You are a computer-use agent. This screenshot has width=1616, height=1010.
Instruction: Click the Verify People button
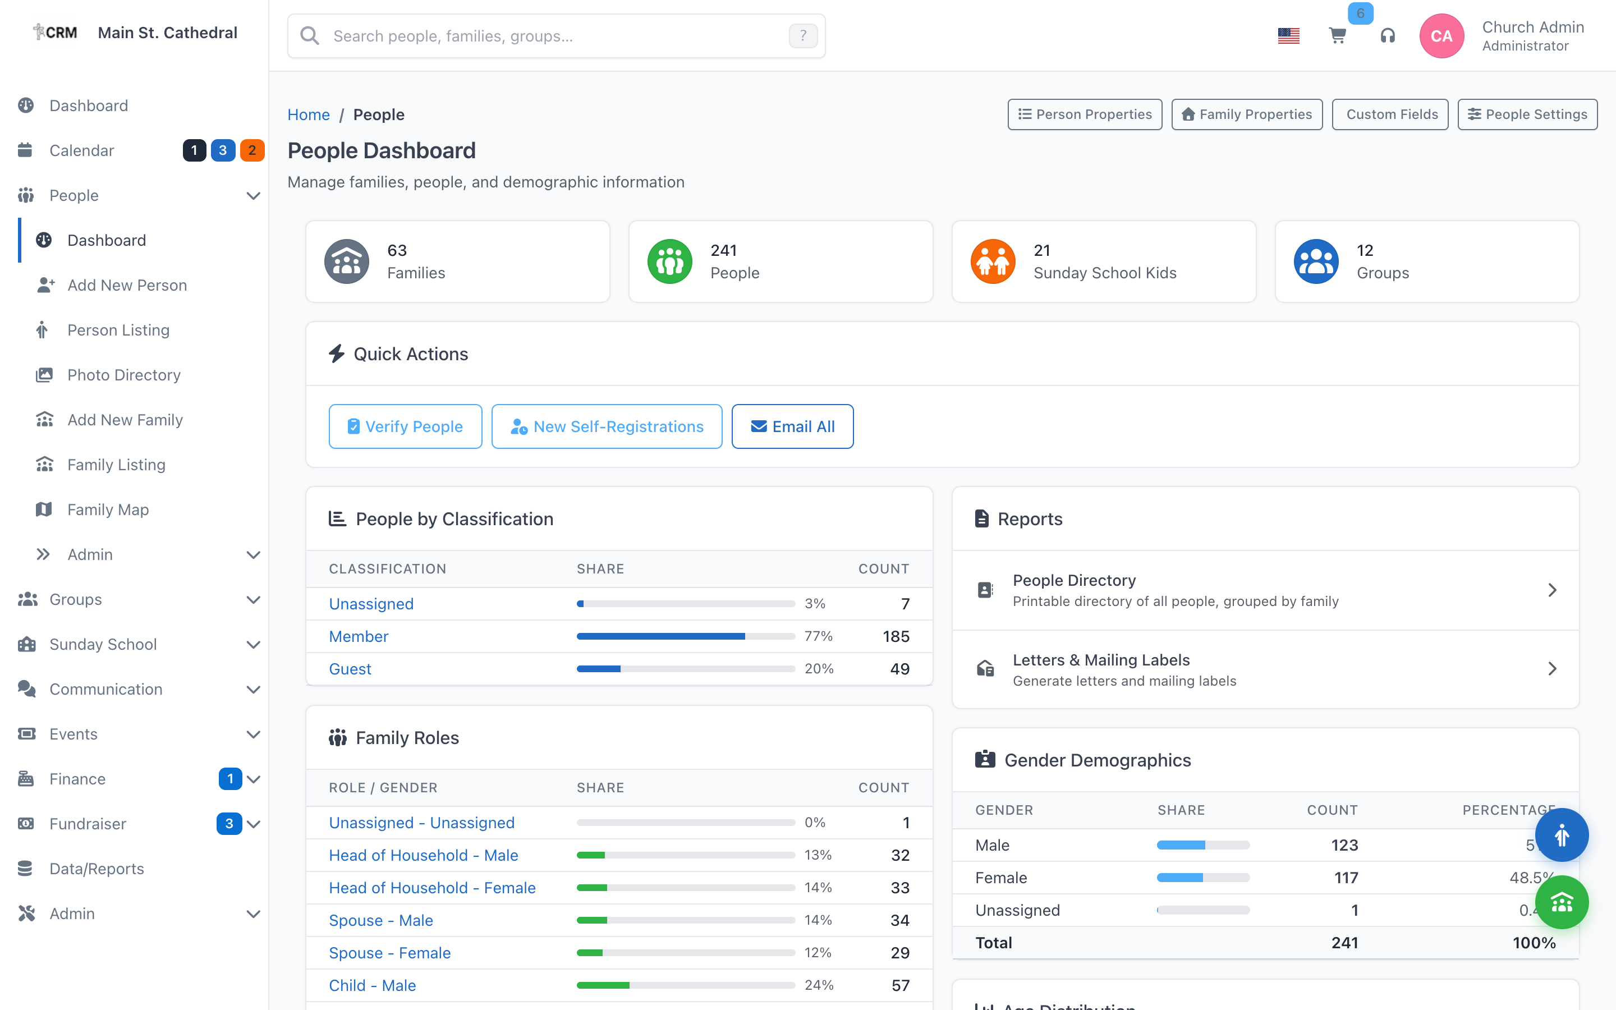pyautogui.click(x=405, y=426)
